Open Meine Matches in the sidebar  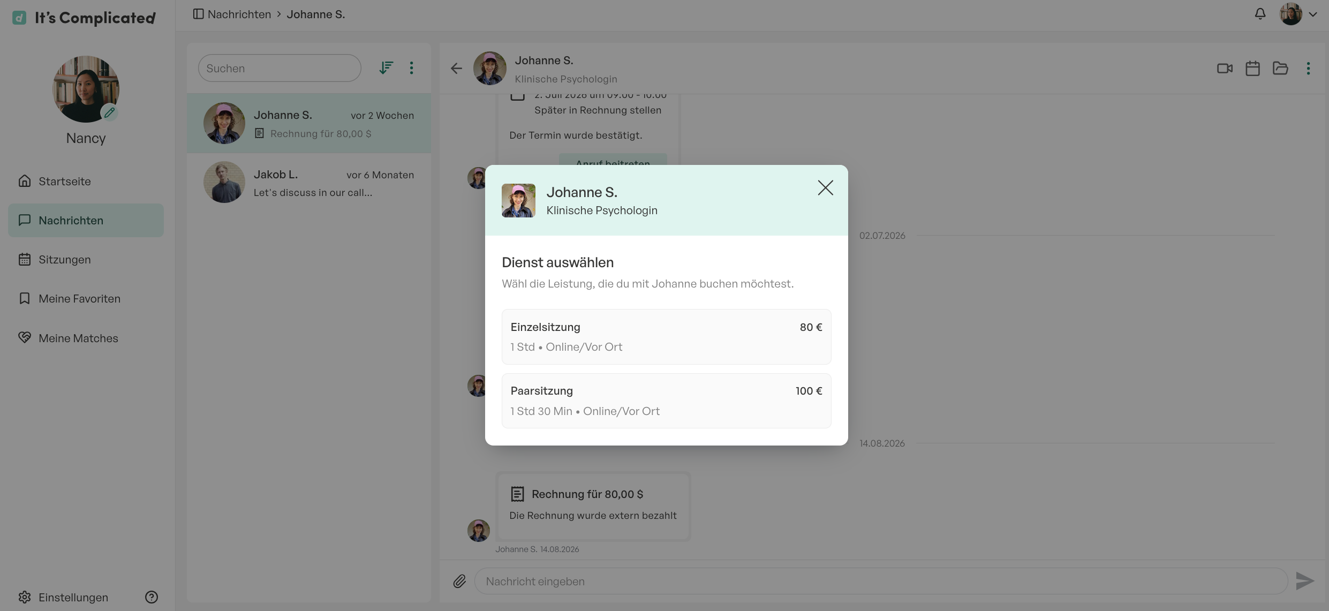[86, 338]
